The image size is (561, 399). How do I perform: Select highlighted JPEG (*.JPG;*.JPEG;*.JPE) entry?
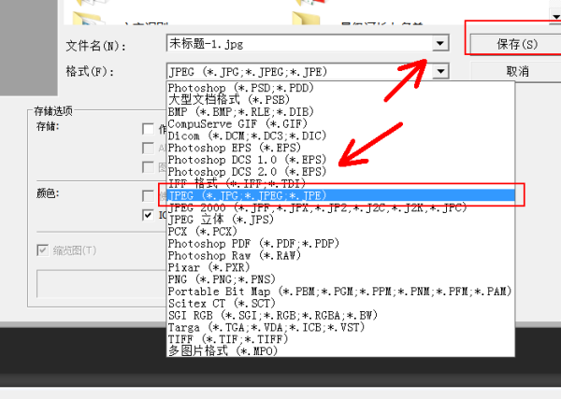(341, 195)
